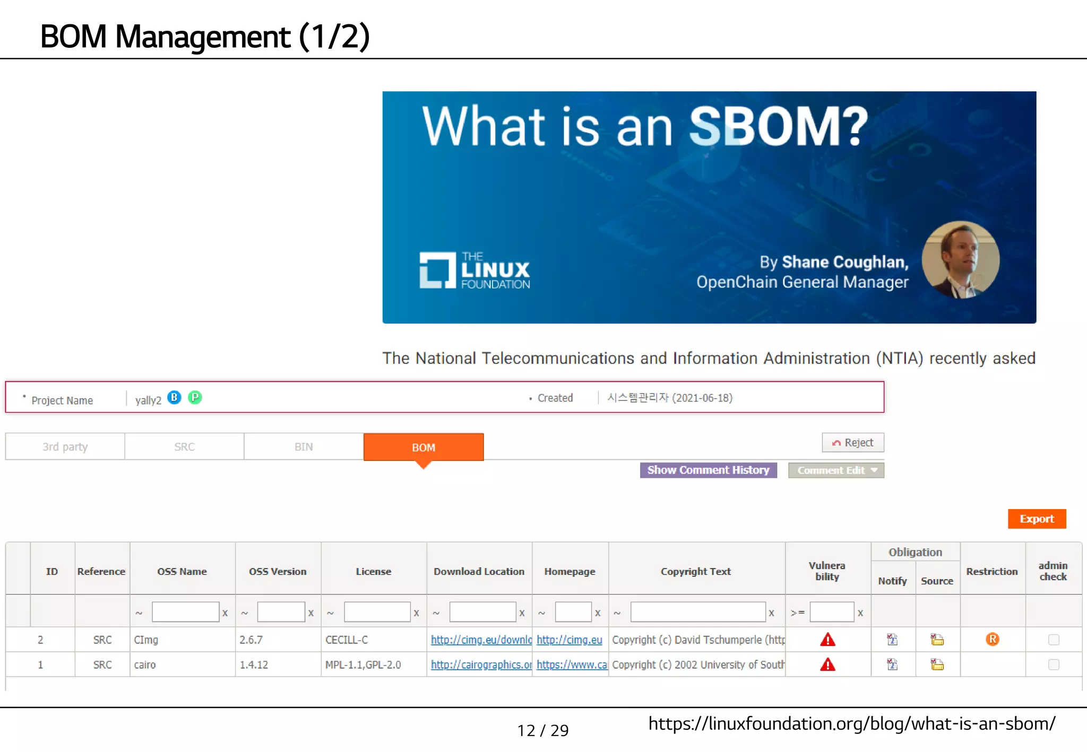The image size is (1087, 752).
Task: Focus the Vulnerability filter input
Action: coord(832,612)
